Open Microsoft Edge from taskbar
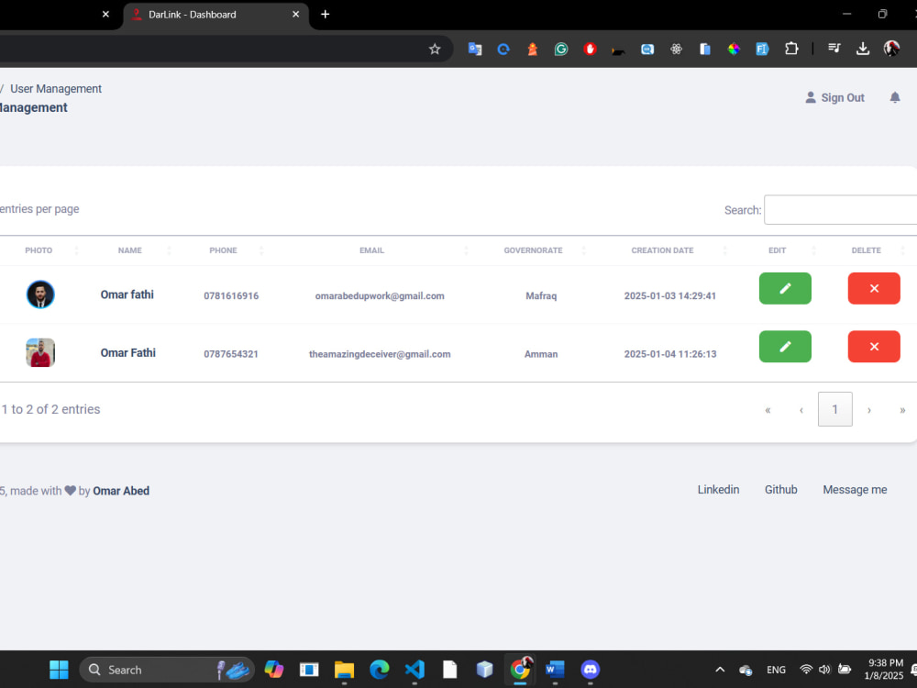Screen dimensions: 917x688 (380, 670)
